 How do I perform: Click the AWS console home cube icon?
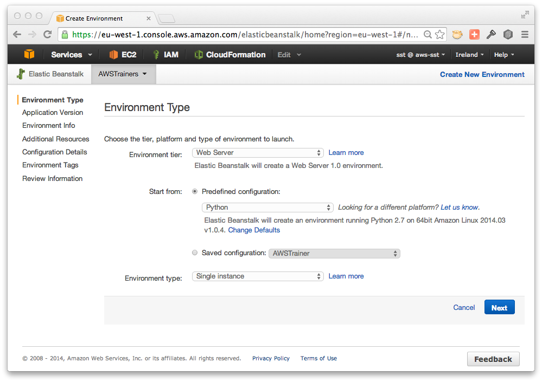pos(29,54)
